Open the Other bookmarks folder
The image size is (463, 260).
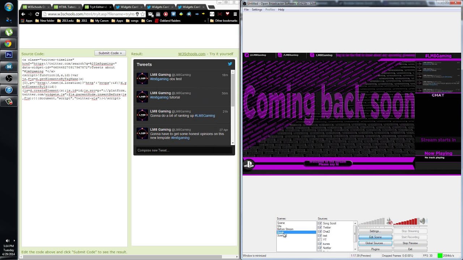(x=224, y=21)
